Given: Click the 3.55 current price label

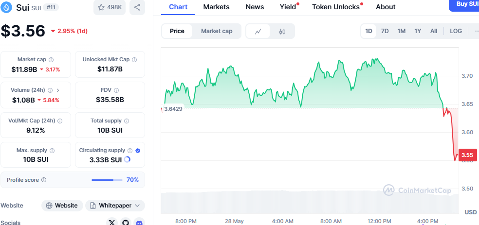Looking at the screenshot, I should pos(467,155).
